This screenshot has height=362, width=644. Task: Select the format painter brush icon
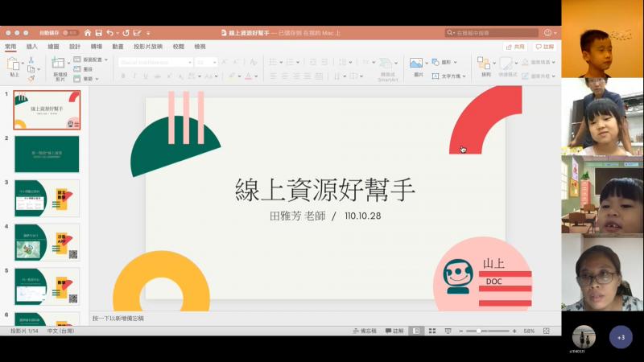coord(31,78)
